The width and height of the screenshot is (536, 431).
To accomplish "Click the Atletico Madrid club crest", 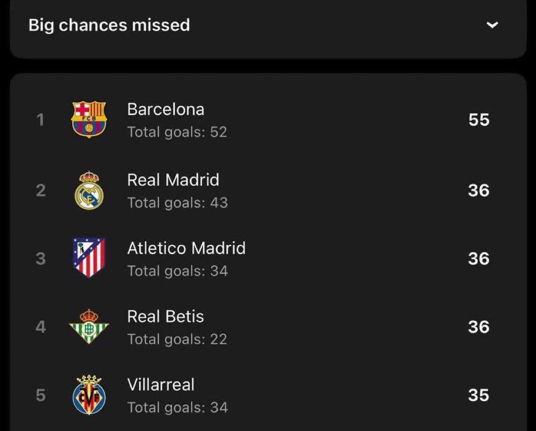I will 89,258.
